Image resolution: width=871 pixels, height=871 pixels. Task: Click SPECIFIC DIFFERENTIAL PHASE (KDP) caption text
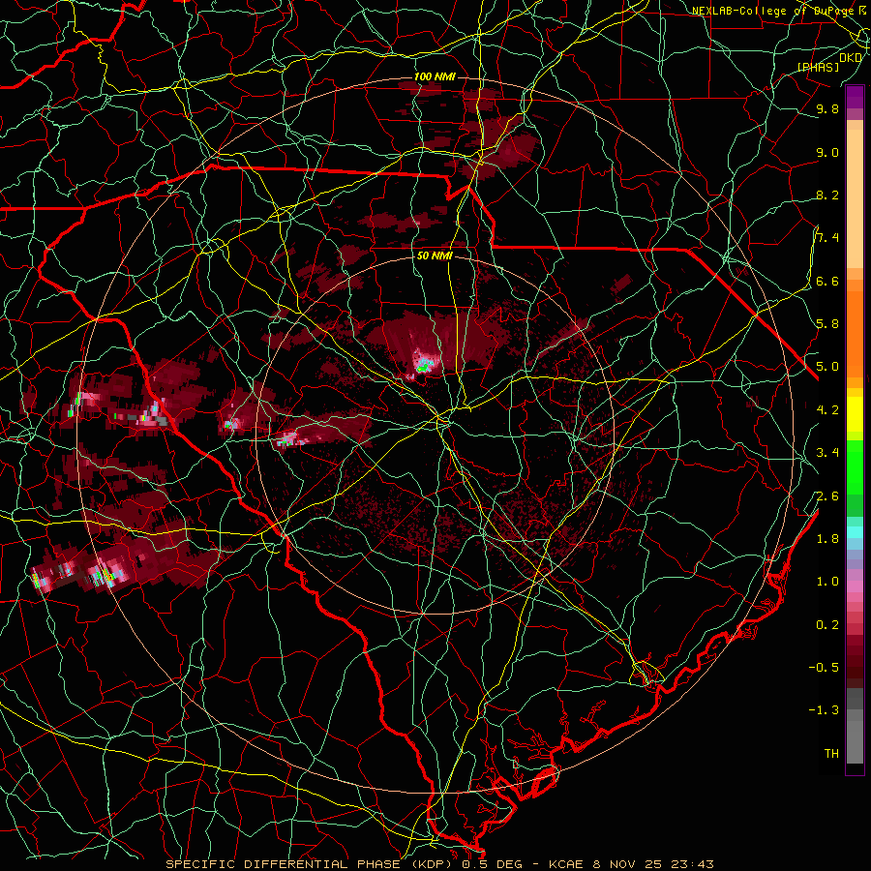(x=309, y=864)
